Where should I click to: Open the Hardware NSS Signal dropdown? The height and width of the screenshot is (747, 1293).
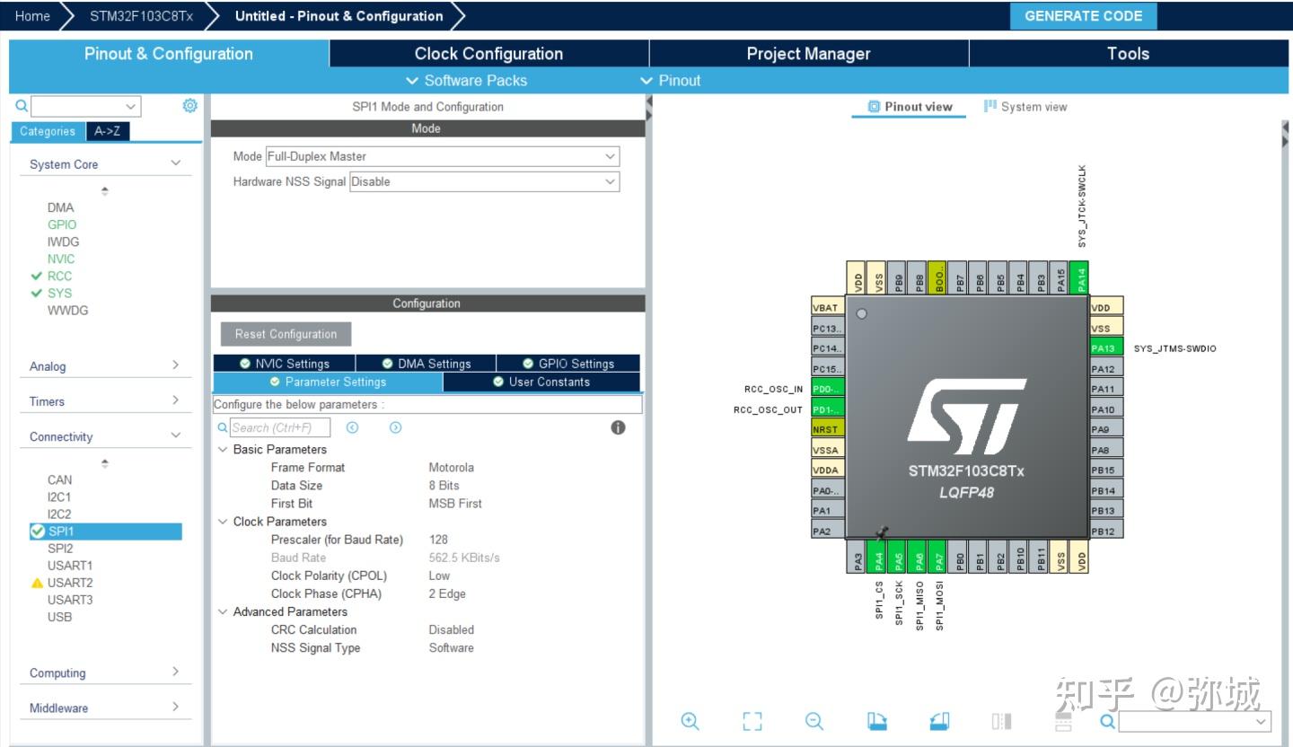click(x=484, y=181)
